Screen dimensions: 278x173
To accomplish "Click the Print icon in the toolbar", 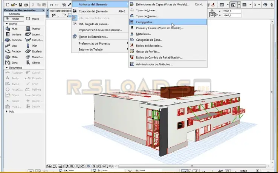I will tap(26, 5).
